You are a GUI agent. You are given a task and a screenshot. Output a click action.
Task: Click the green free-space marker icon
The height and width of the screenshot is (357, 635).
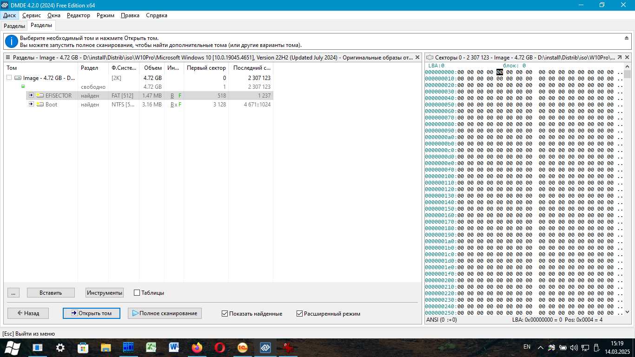click(x=23, y=86)
